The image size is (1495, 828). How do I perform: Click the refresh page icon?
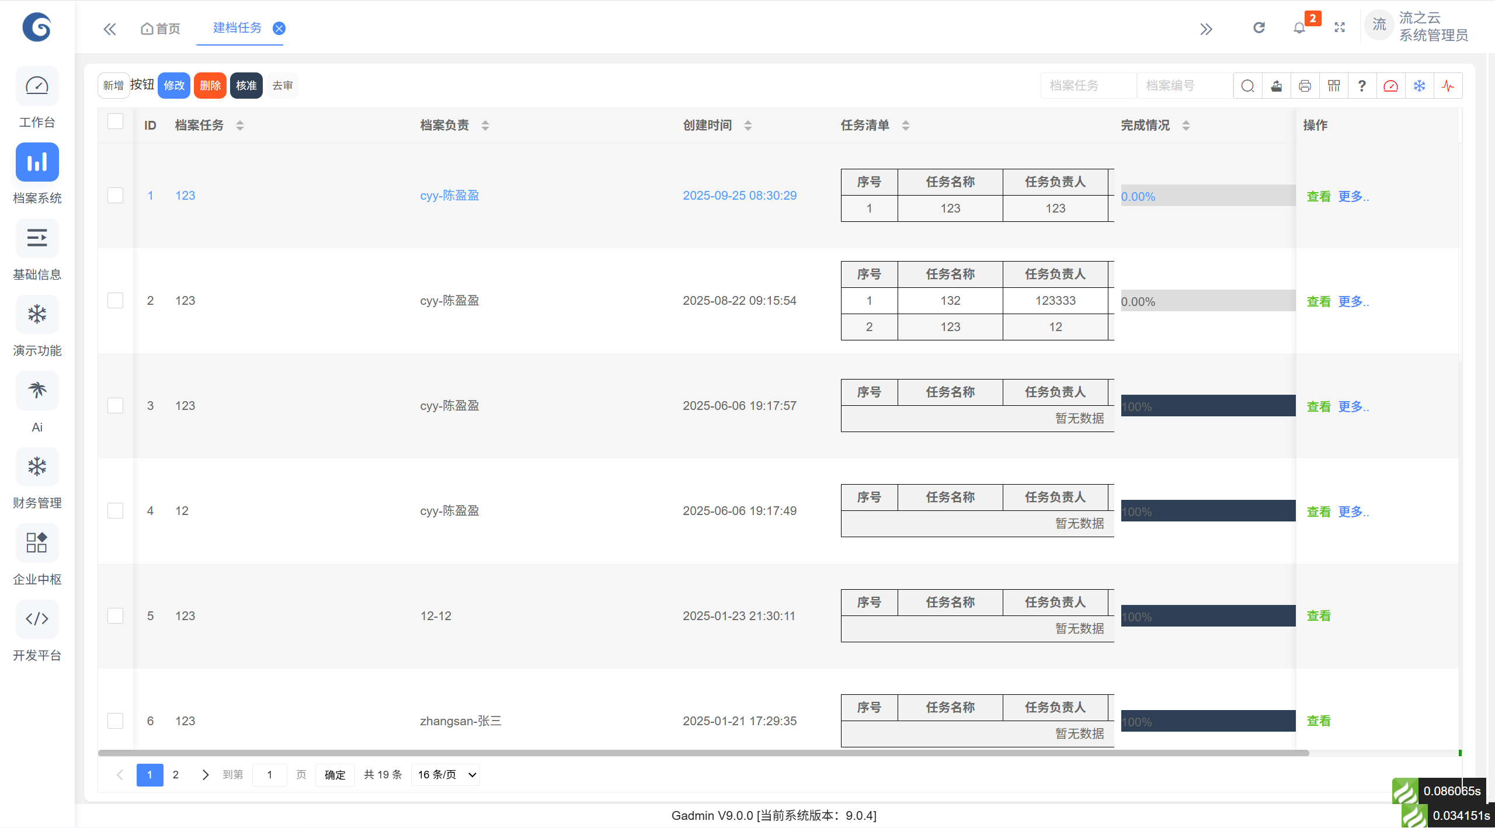tap(1259, 28)
